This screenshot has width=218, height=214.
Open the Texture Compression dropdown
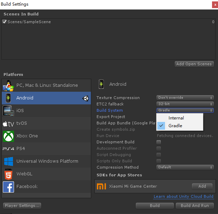[185, 98]
